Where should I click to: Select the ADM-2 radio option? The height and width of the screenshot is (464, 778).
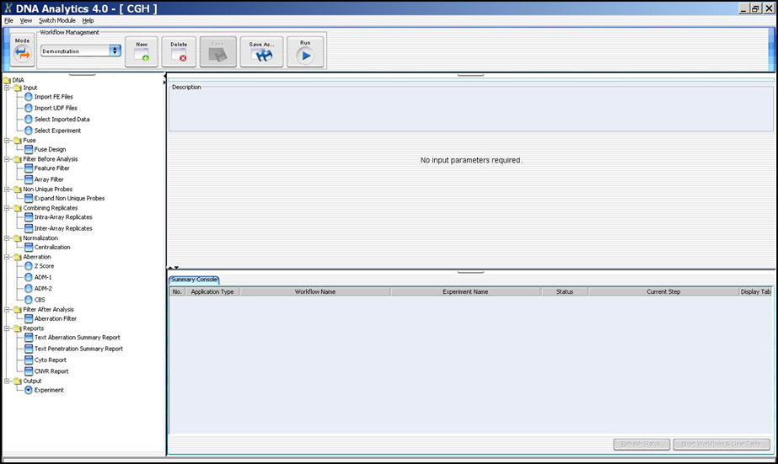(x=29, y=289)
